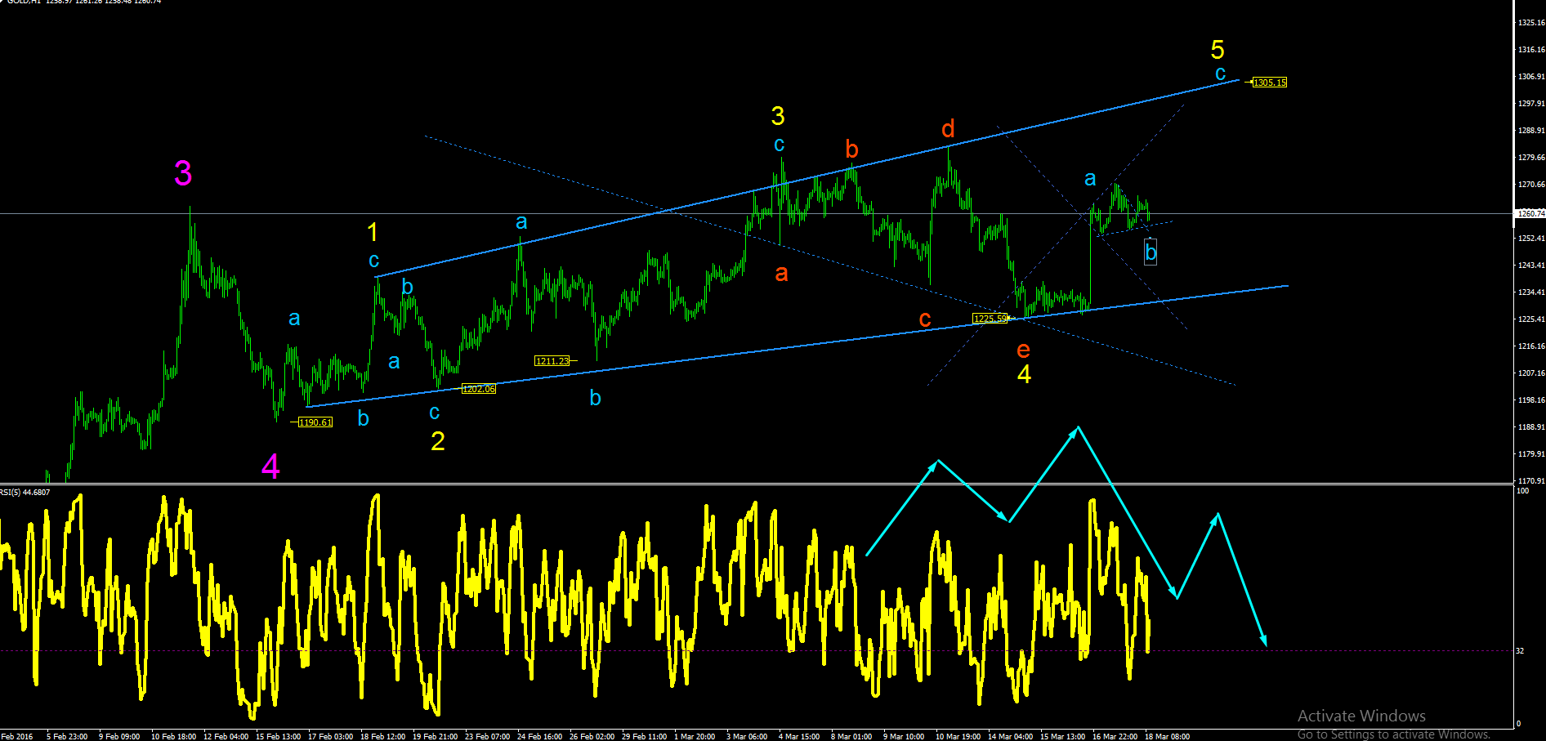This screenshot has width=1546, height=741.
Task: Click the 16 Mar 22:00 time label
Action: (x=1115, y=737)
